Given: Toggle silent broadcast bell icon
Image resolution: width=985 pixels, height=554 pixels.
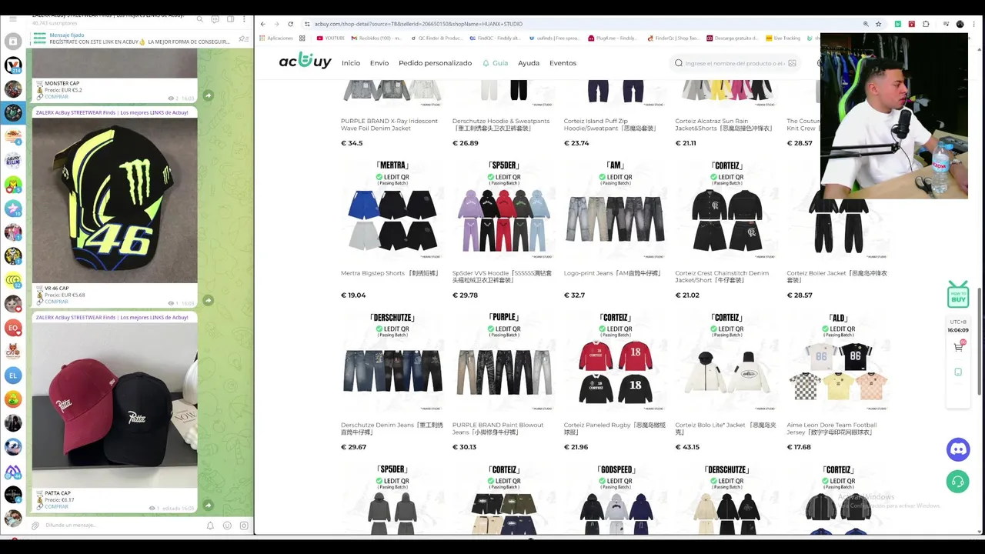Looking at the screenshot, I should pyautogui.click(x=210, y=526).
